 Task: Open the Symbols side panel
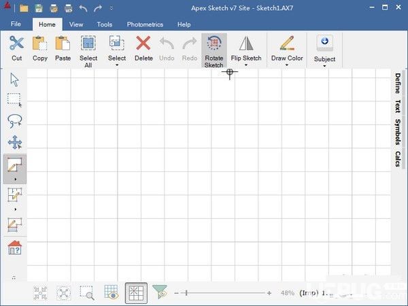[x=398, y=132]
